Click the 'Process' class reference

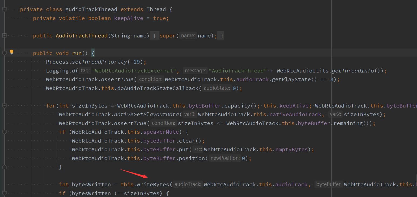tap(57, 62)
